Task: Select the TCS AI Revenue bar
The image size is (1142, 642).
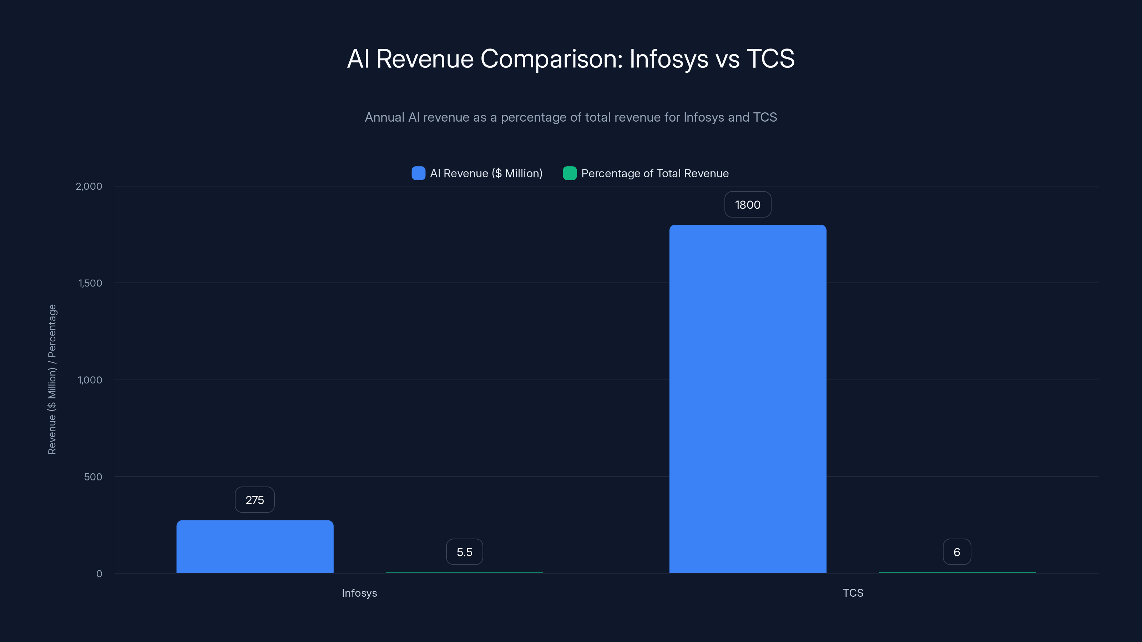Action: point(747,399)
